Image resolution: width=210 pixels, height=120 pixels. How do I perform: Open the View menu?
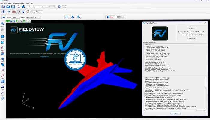click(x=10, y=3)
